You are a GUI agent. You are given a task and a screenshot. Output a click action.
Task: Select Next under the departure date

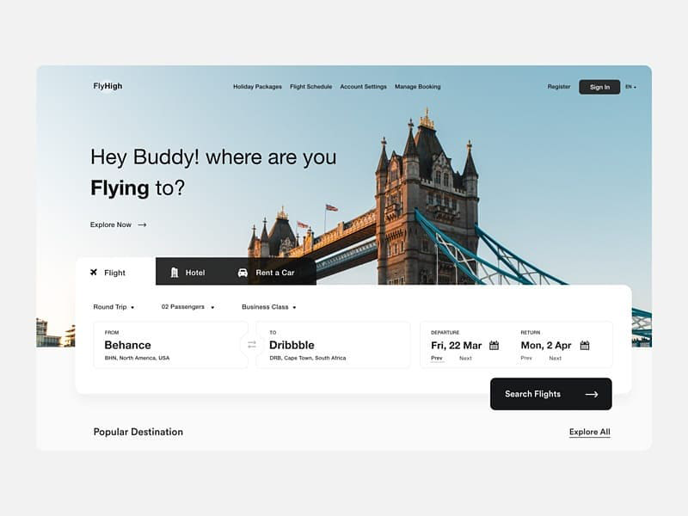(x=465, y=359)
